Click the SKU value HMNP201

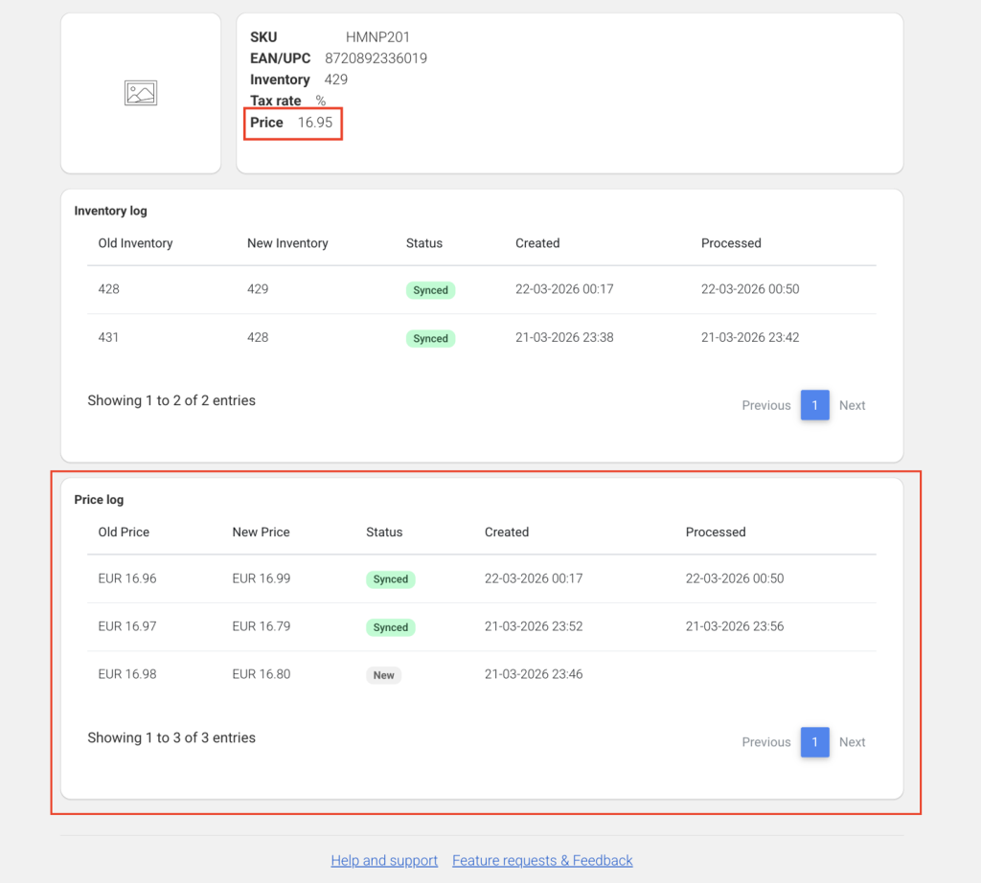(377, 37)
